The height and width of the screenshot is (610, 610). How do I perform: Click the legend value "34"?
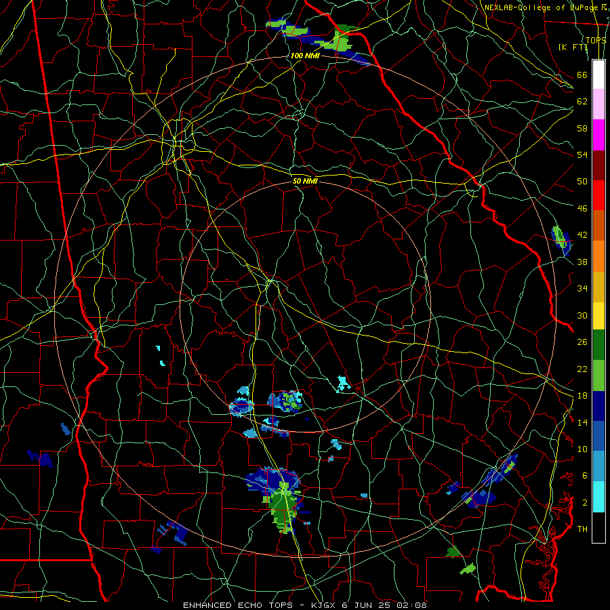coord(582,288)
